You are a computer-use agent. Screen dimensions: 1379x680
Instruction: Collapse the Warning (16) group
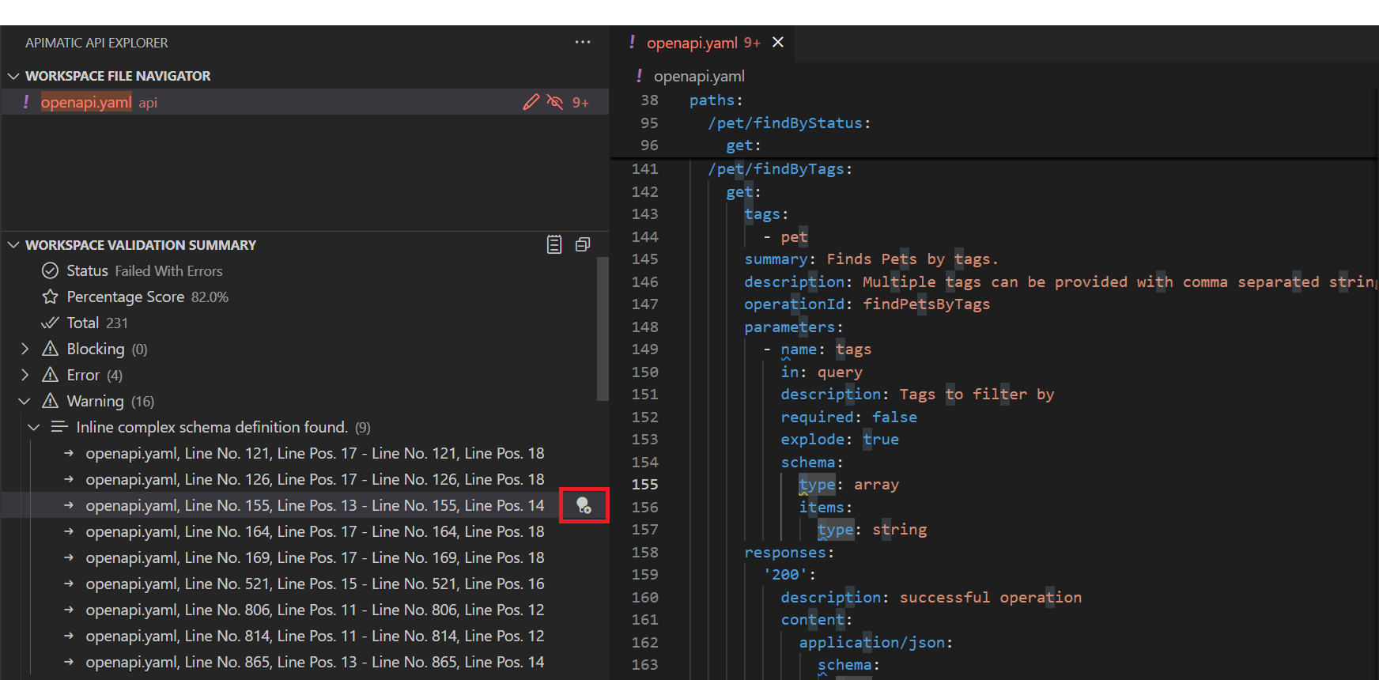coord(25,401)
